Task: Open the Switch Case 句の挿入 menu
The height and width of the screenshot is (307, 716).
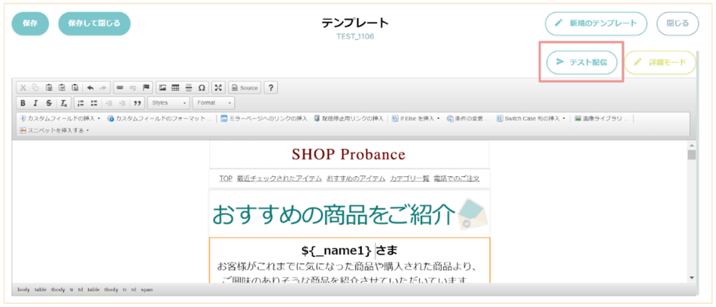Action: point(531,119)
